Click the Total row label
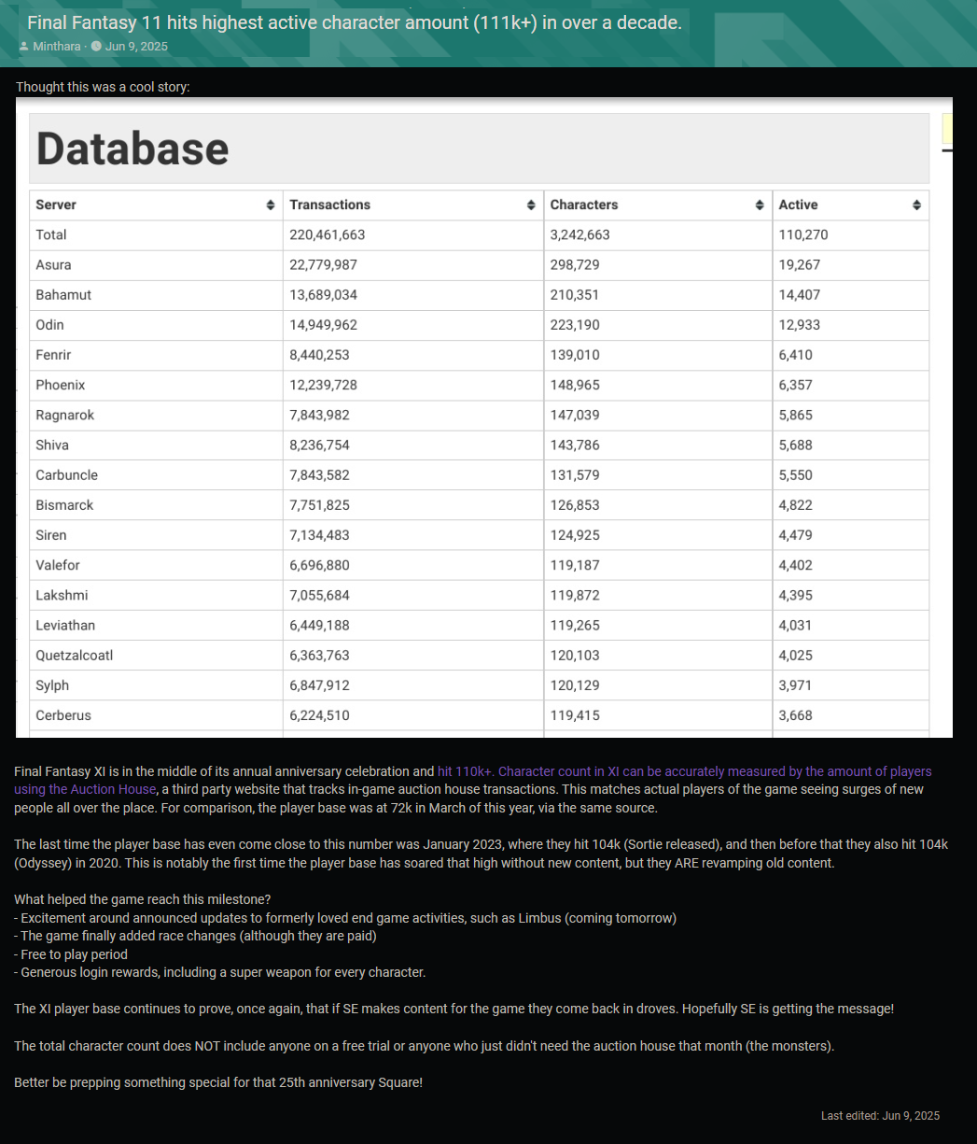The height and width of the screenshot is (1144, 977). 51,234
